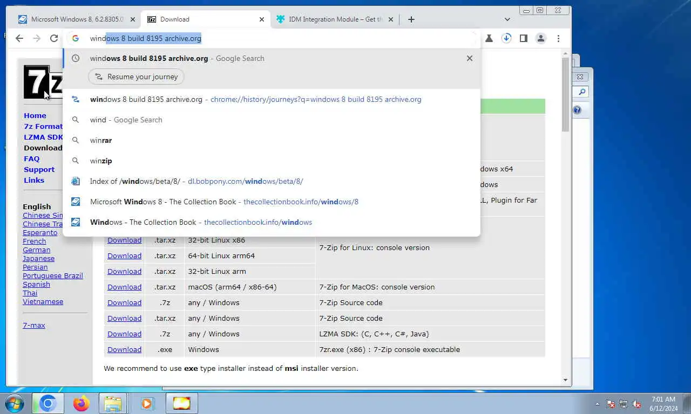
Task: Switch language to Thai
Action: 30,293
